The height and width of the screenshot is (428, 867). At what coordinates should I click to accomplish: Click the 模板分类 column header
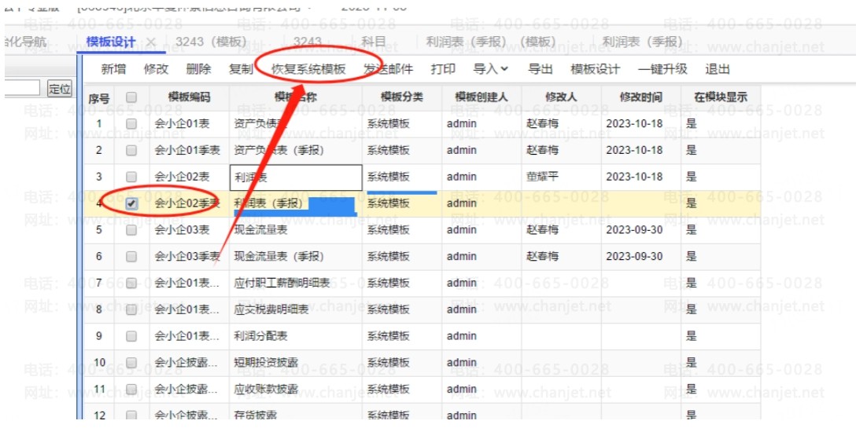click(402, 97)
